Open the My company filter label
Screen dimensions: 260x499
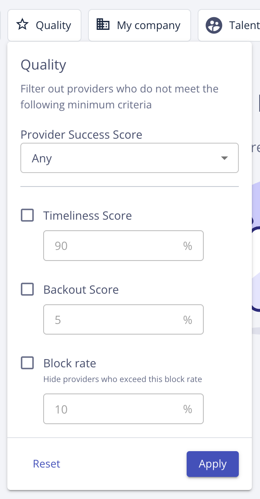click(x=148, y=25)
